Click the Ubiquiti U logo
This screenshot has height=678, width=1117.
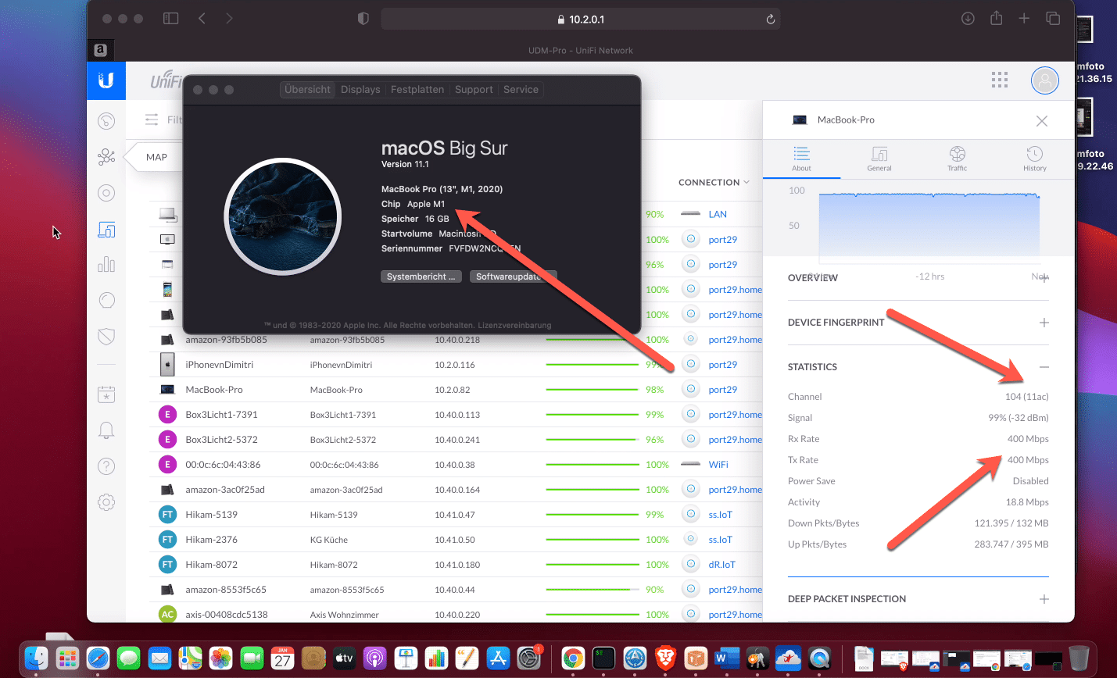pyautogui.click(x=106, y=80)
